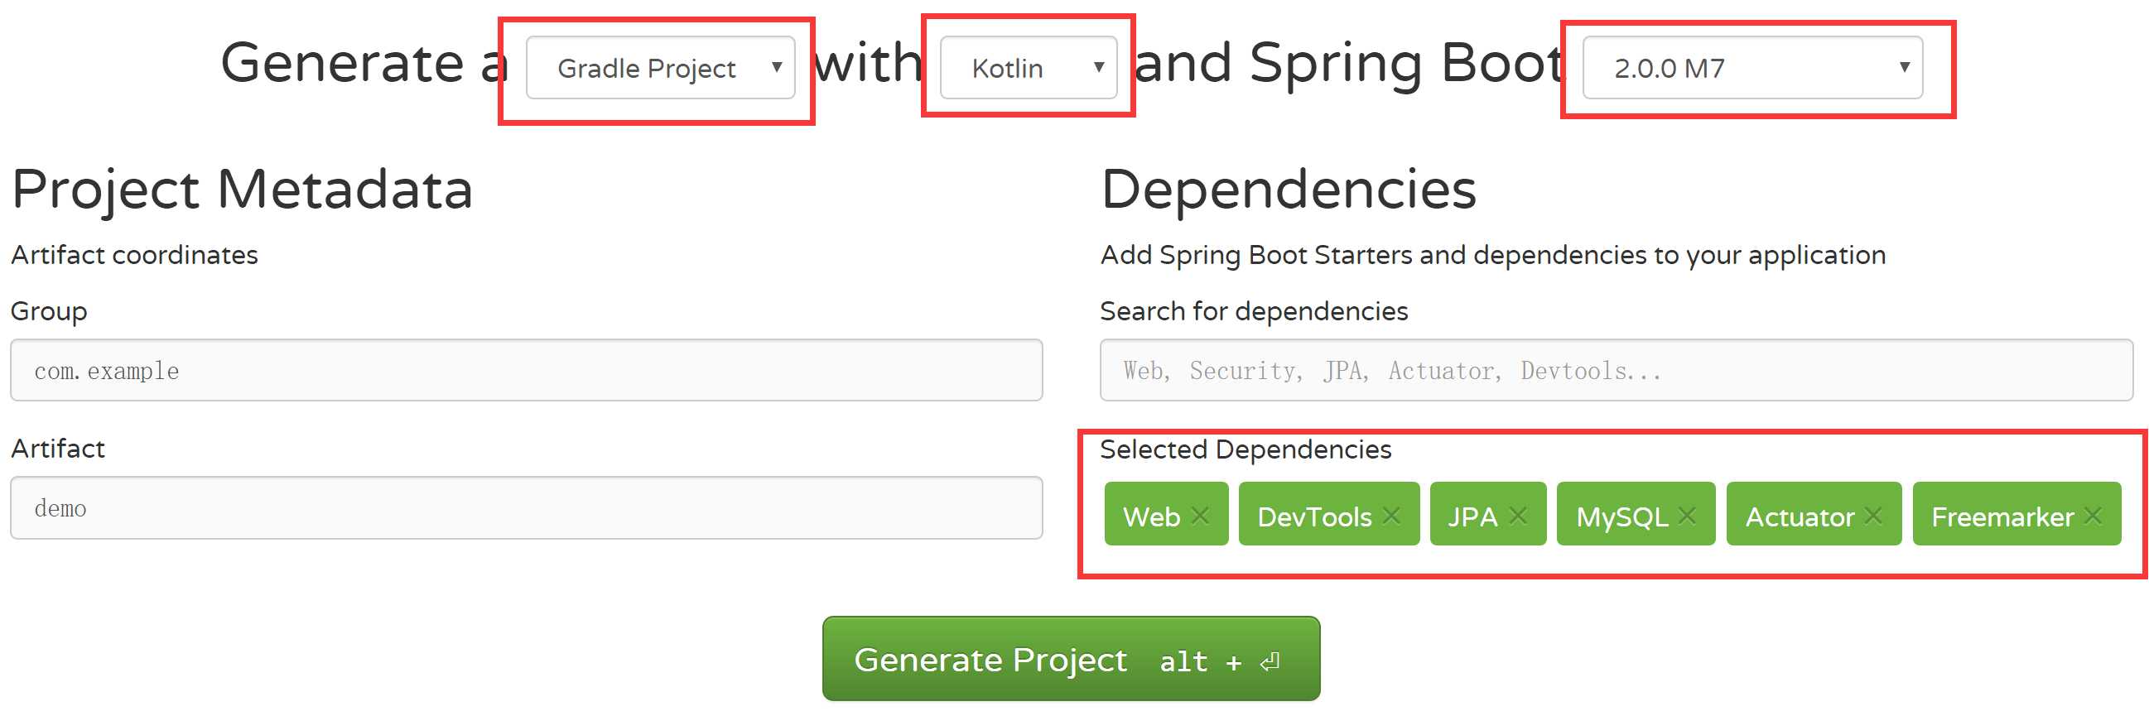Remove the Actuator dependency tag
This screenshot has width=2149, height=711.
[x=1873, y=515]
